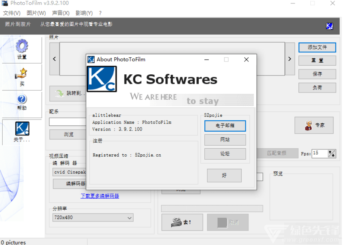Click the "照片到胶片" header text

18,24
